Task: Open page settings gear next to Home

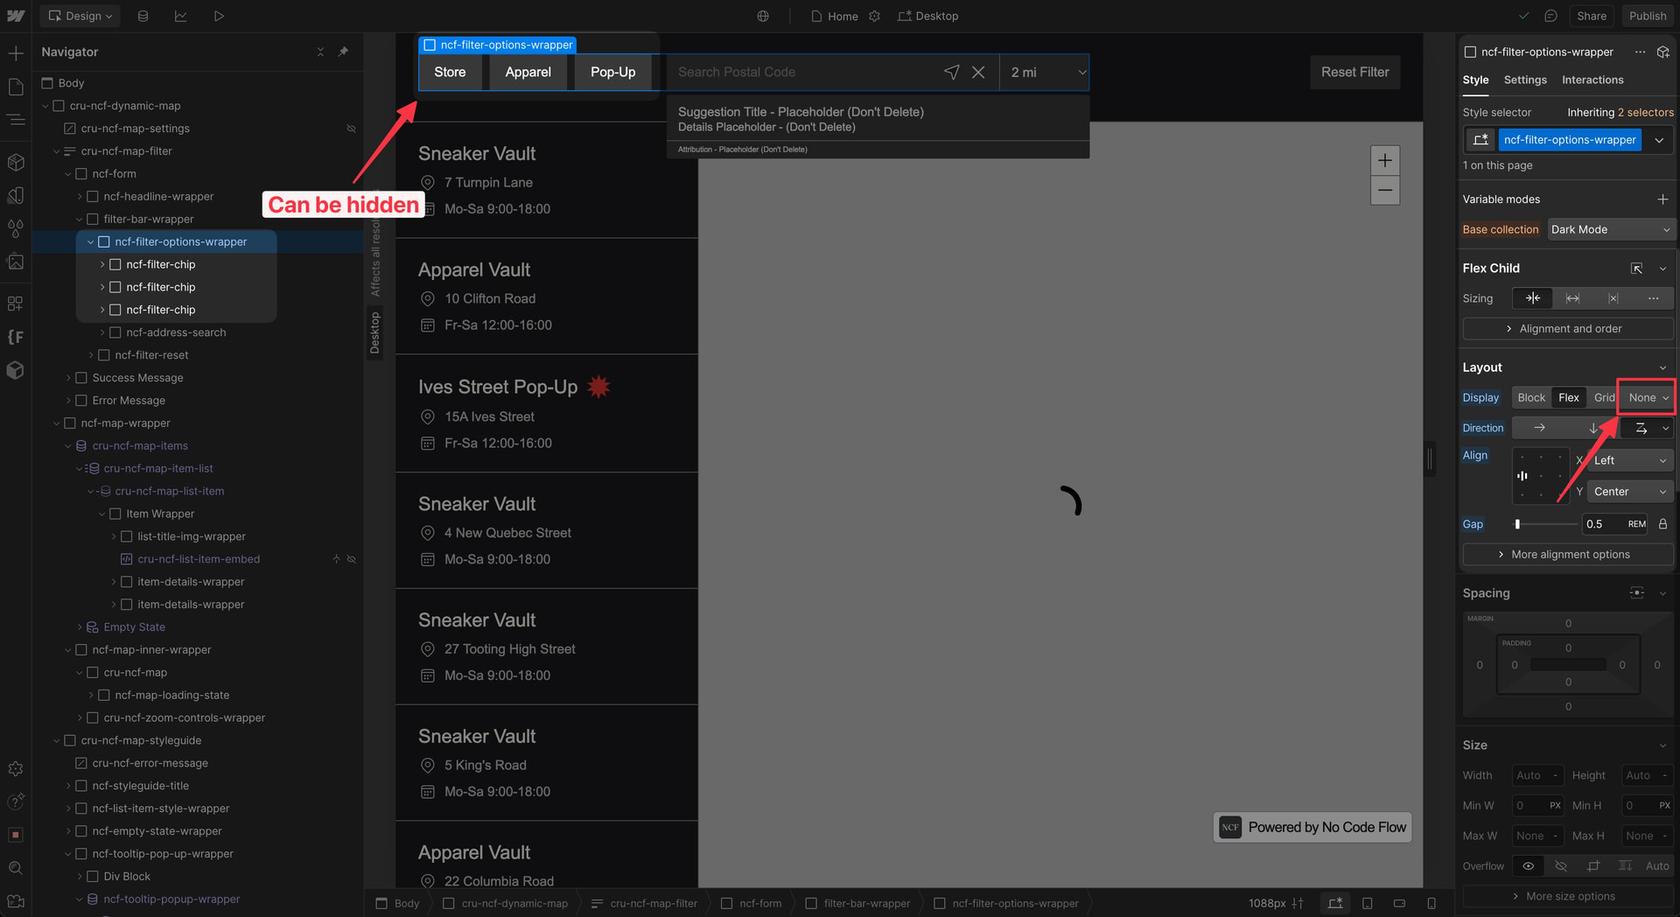Action: 874,16
